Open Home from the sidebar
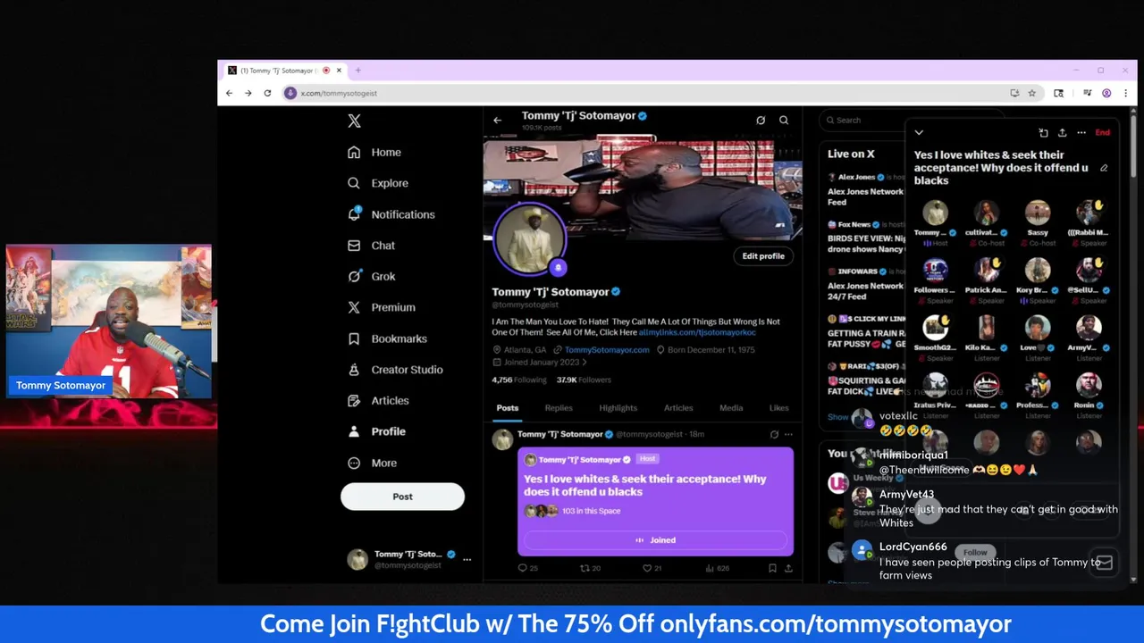 pyautogui.click(x=374, y=153)
